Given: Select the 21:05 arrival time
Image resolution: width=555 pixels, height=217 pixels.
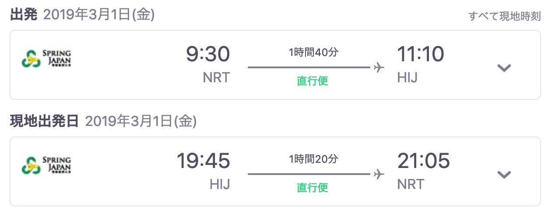Looking at the screenshot, I should click(x=423, y=161).
